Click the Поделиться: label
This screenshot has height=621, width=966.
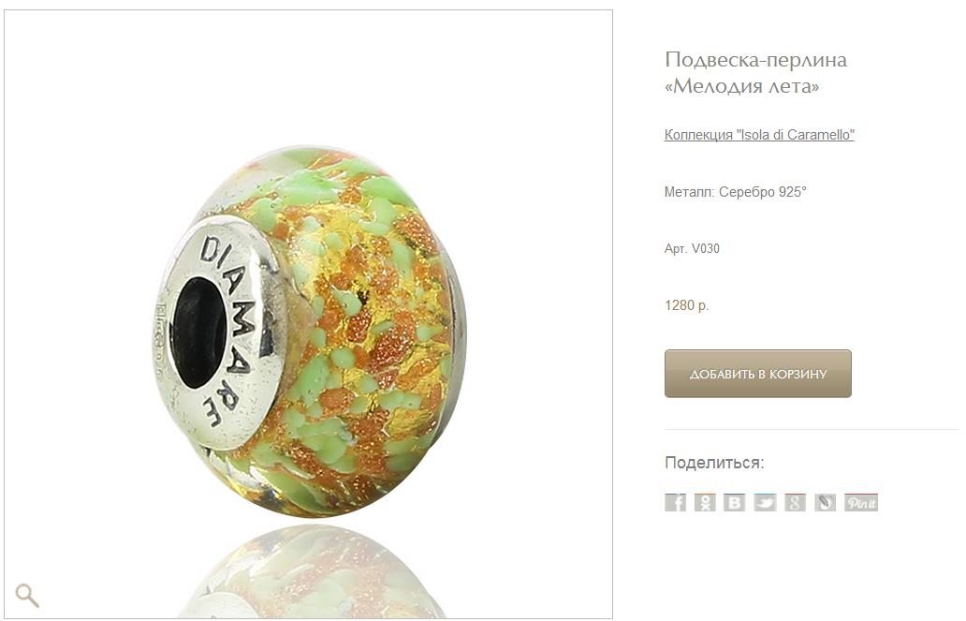[714, 463]
